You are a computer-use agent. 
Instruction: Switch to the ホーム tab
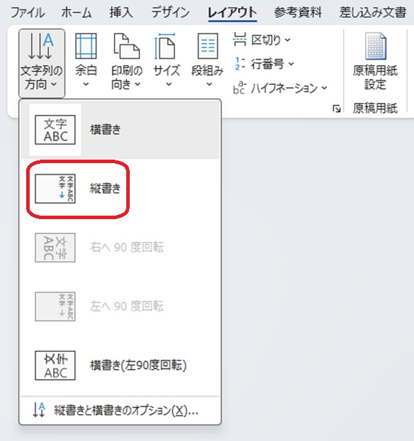point(76,12)
